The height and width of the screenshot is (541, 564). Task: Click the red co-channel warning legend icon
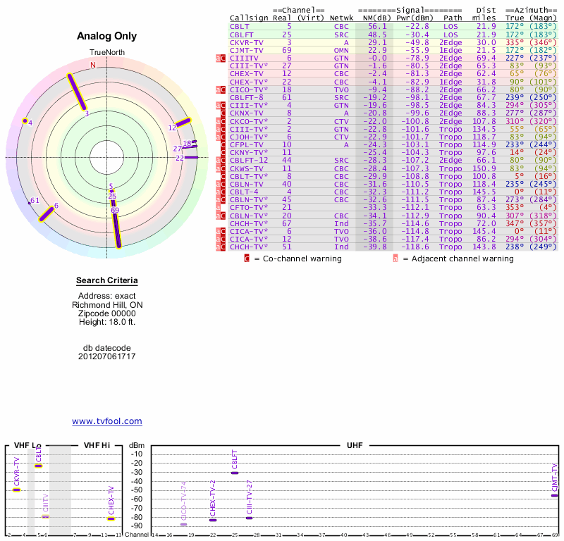click(x=247, y=259)
